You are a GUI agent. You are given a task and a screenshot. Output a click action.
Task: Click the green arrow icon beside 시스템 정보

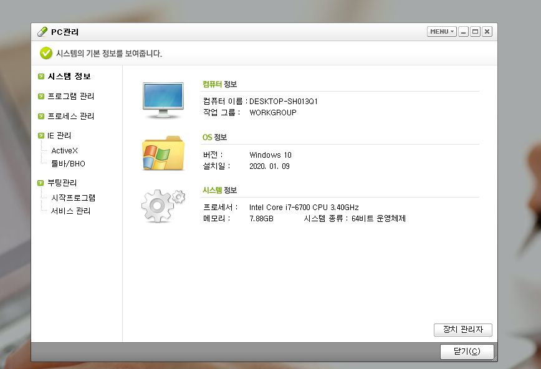click(41, 76)
